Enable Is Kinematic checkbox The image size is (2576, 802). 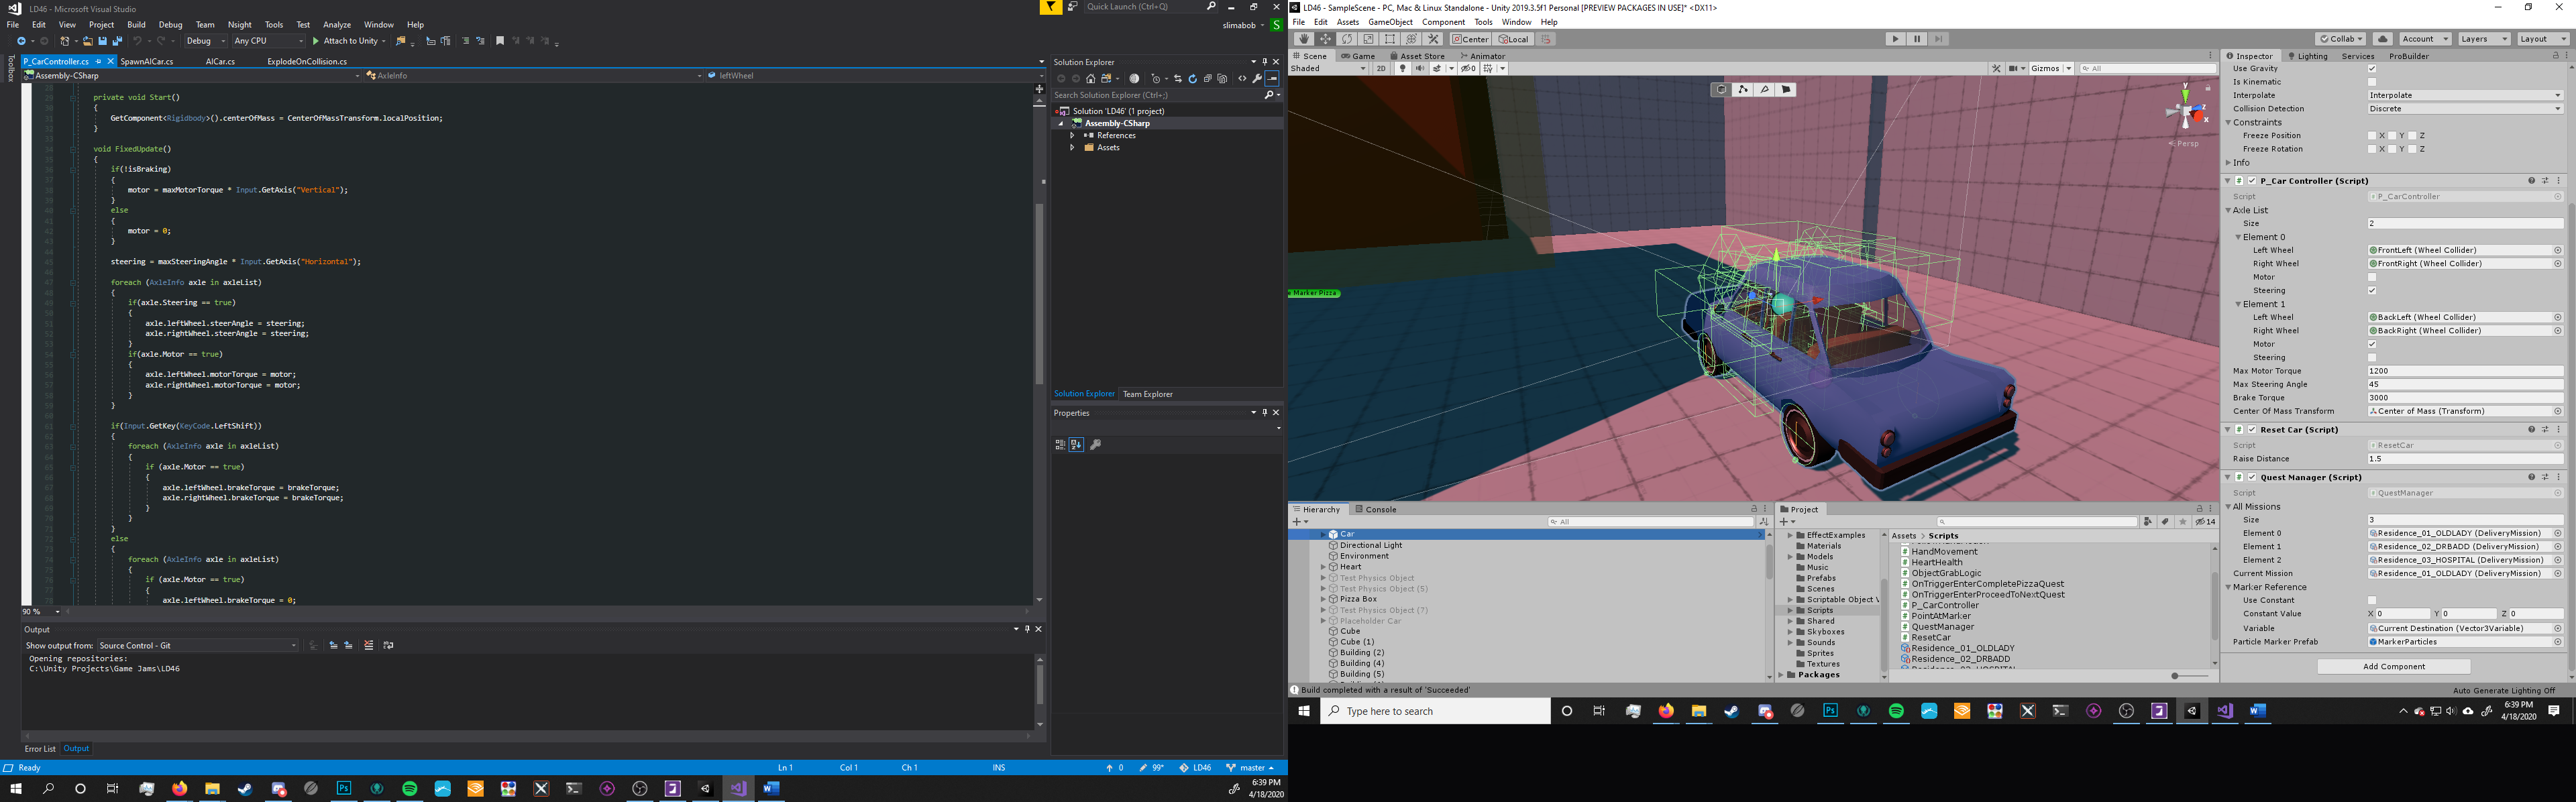(2372, 82)
